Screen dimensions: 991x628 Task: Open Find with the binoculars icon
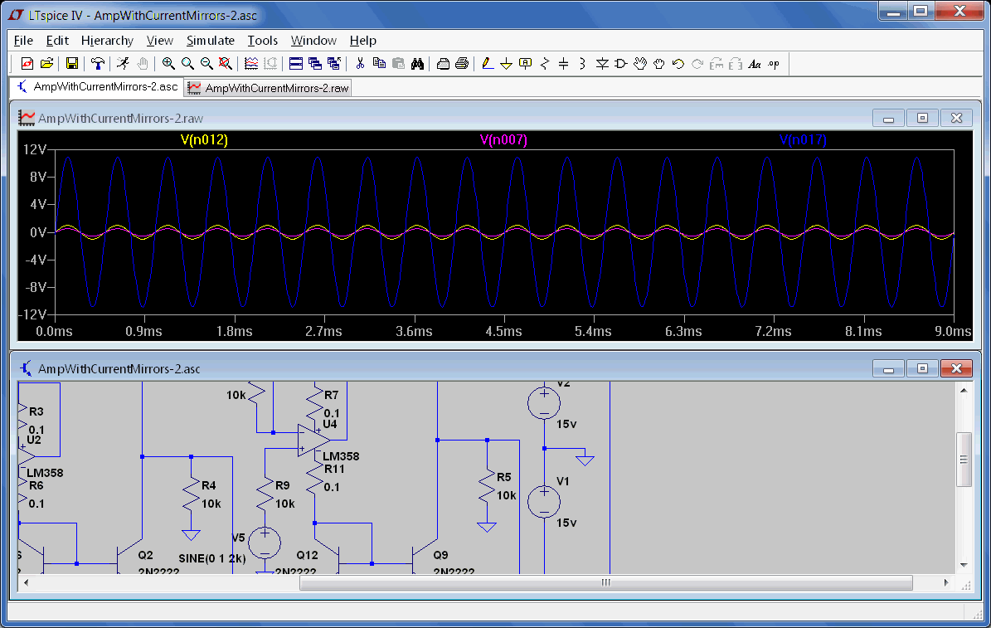click(x=417, y=63)
